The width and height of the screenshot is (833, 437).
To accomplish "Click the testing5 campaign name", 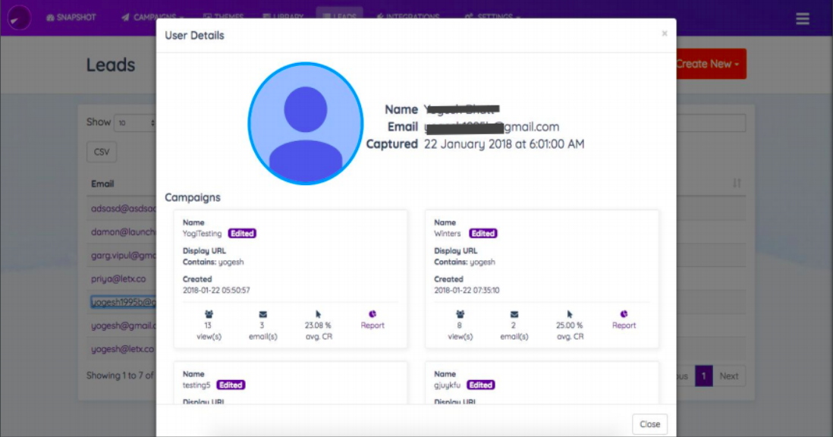I will 196,385.
